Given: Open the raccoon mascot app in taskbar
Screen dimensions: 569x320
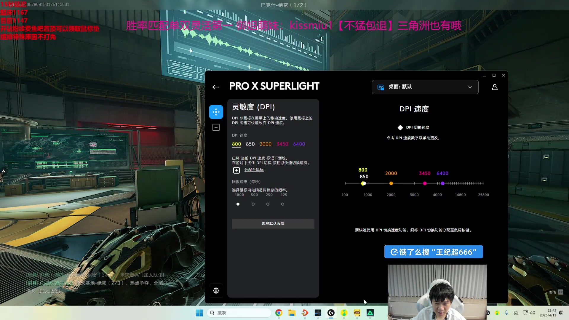Looking at the screenshot, I should (x=357, y=313).
